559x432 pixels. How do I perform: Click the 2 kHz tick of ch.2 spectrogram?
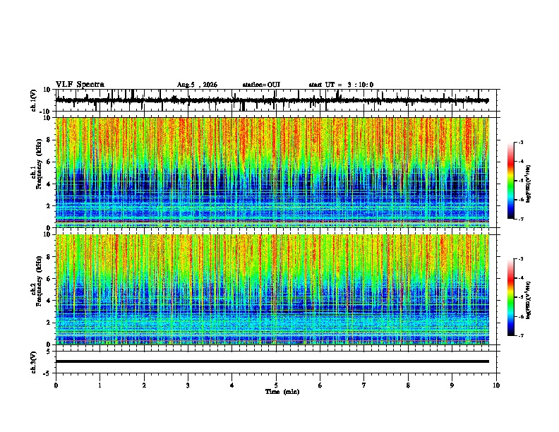pos(49,323)
